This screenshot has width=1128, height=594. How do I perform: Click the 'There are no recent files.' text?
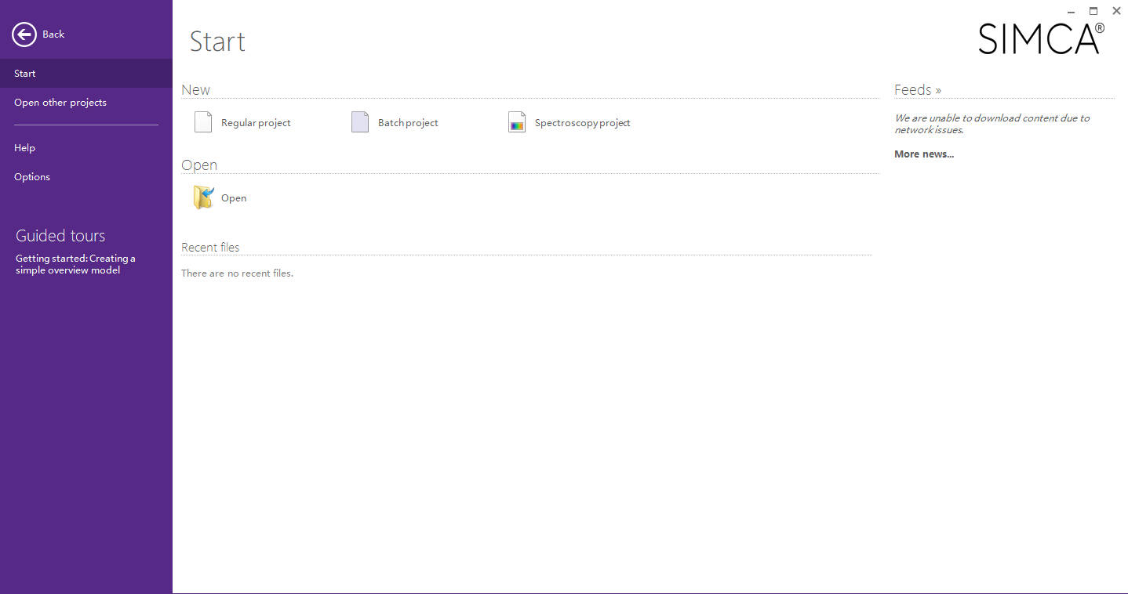237,273
